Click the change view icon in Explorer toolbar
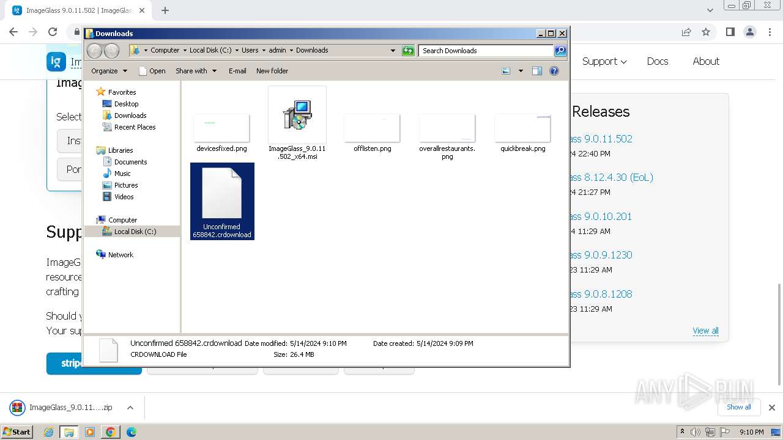Screen dimensions: 783x440 (x=506, y=71)
